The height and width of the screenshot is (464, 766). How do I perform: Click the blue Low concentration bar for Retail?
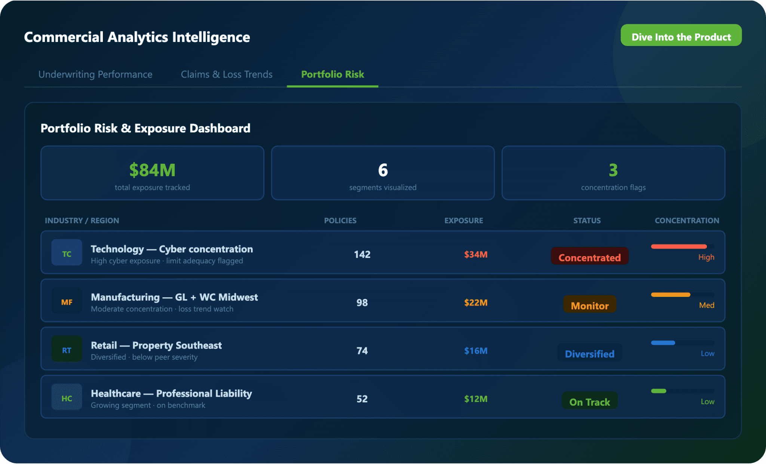tap(663, 343)
